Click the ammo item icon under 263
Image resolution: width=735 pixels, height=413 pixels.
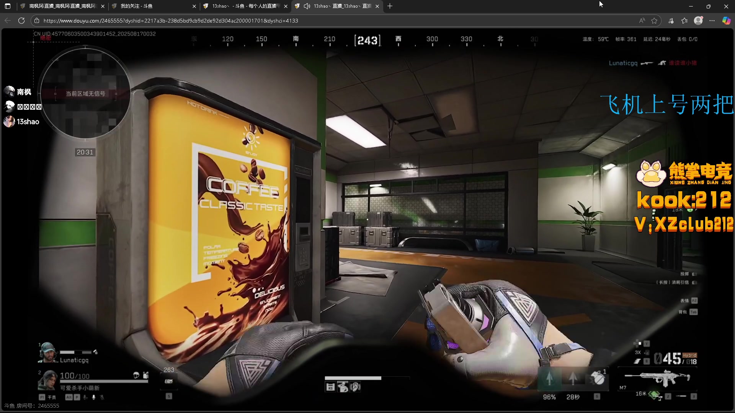click(168, 381)
